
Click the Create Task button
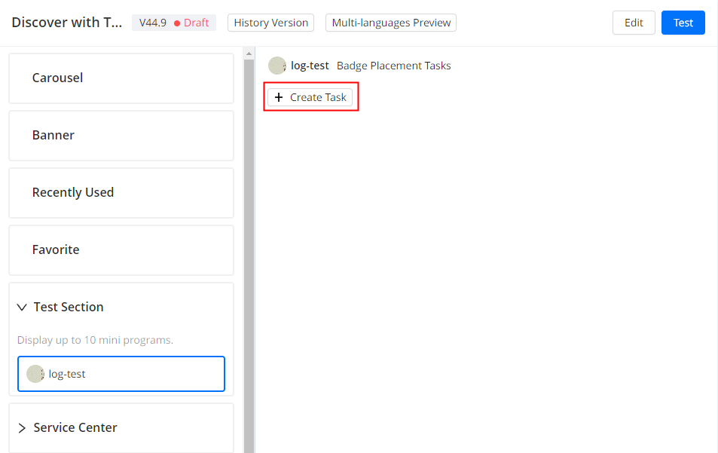(310, 97)
